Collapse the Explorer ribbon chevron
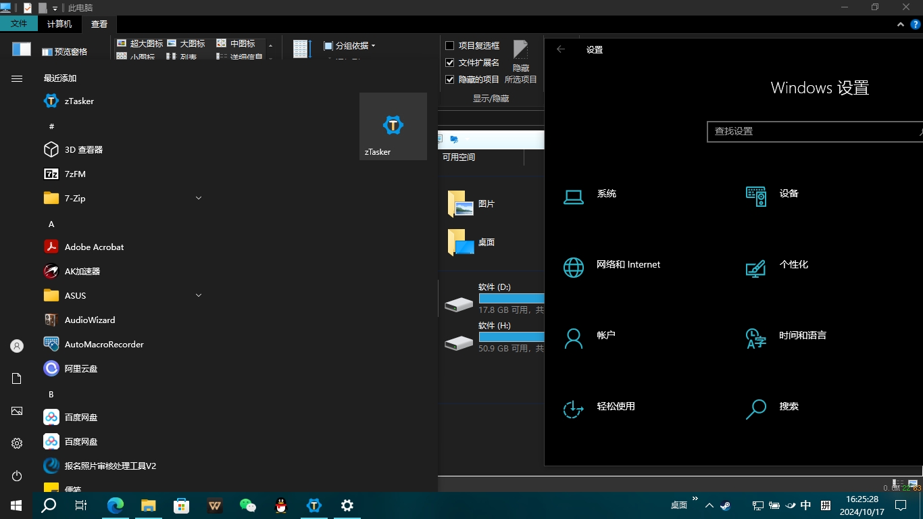The image size is (923, 519). click(x=900, y=24)
